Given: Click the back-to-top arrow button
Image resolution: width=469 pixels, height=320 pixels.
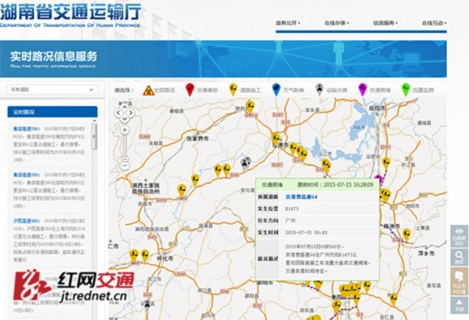Looking at the screenshot, I should [x=459, y=305].
